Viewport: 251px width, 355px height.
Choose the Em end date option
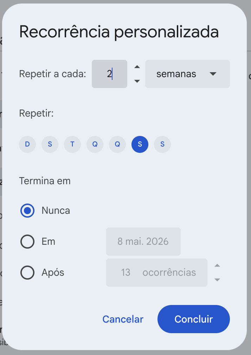(27, 242)
